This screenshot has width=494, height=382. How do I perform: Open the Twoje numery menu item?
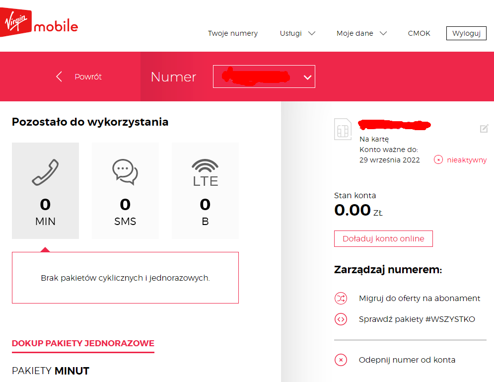[233, 33]
